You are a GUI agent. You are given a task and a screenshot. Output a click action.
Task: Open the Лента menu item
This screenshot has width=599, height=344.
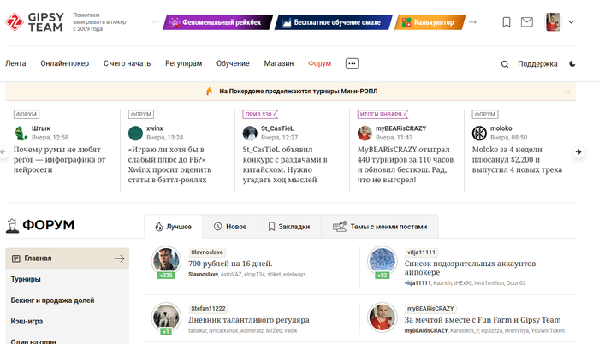[15, 63]
